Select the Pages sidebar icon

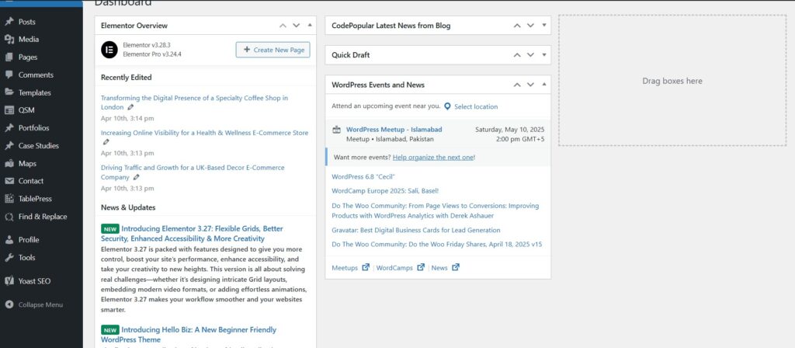pos(9,57)
